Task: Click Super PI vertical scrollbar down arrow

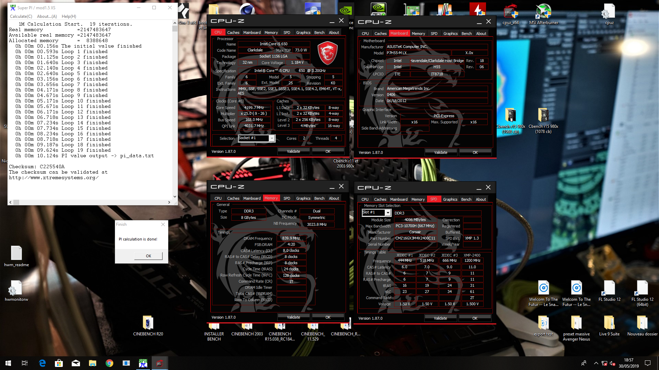Action: pos(175,197)
